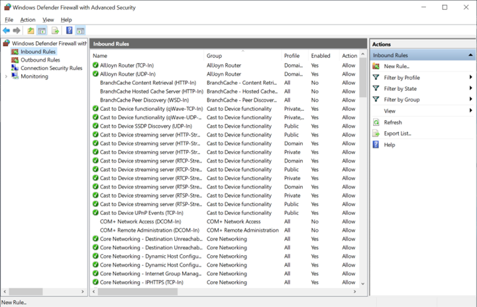Click green check of Cast to Device SSDP Discovery
This screenshot has height=307, width=477.
click(x=95, y=126)
